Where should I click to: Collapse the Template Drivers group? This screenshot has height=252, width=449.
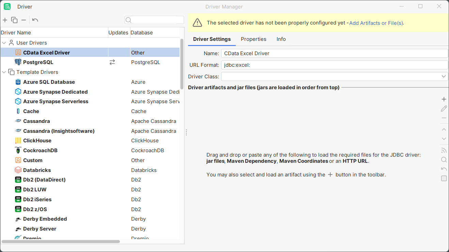coord(4,72)
